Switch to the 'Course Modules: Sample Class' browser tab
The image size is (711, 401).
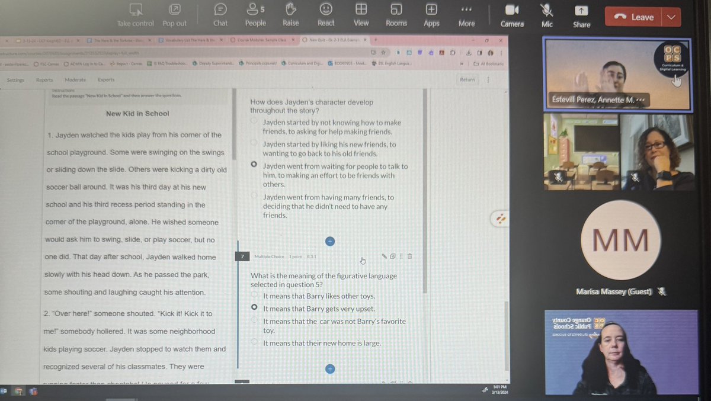tap(262, 40)
